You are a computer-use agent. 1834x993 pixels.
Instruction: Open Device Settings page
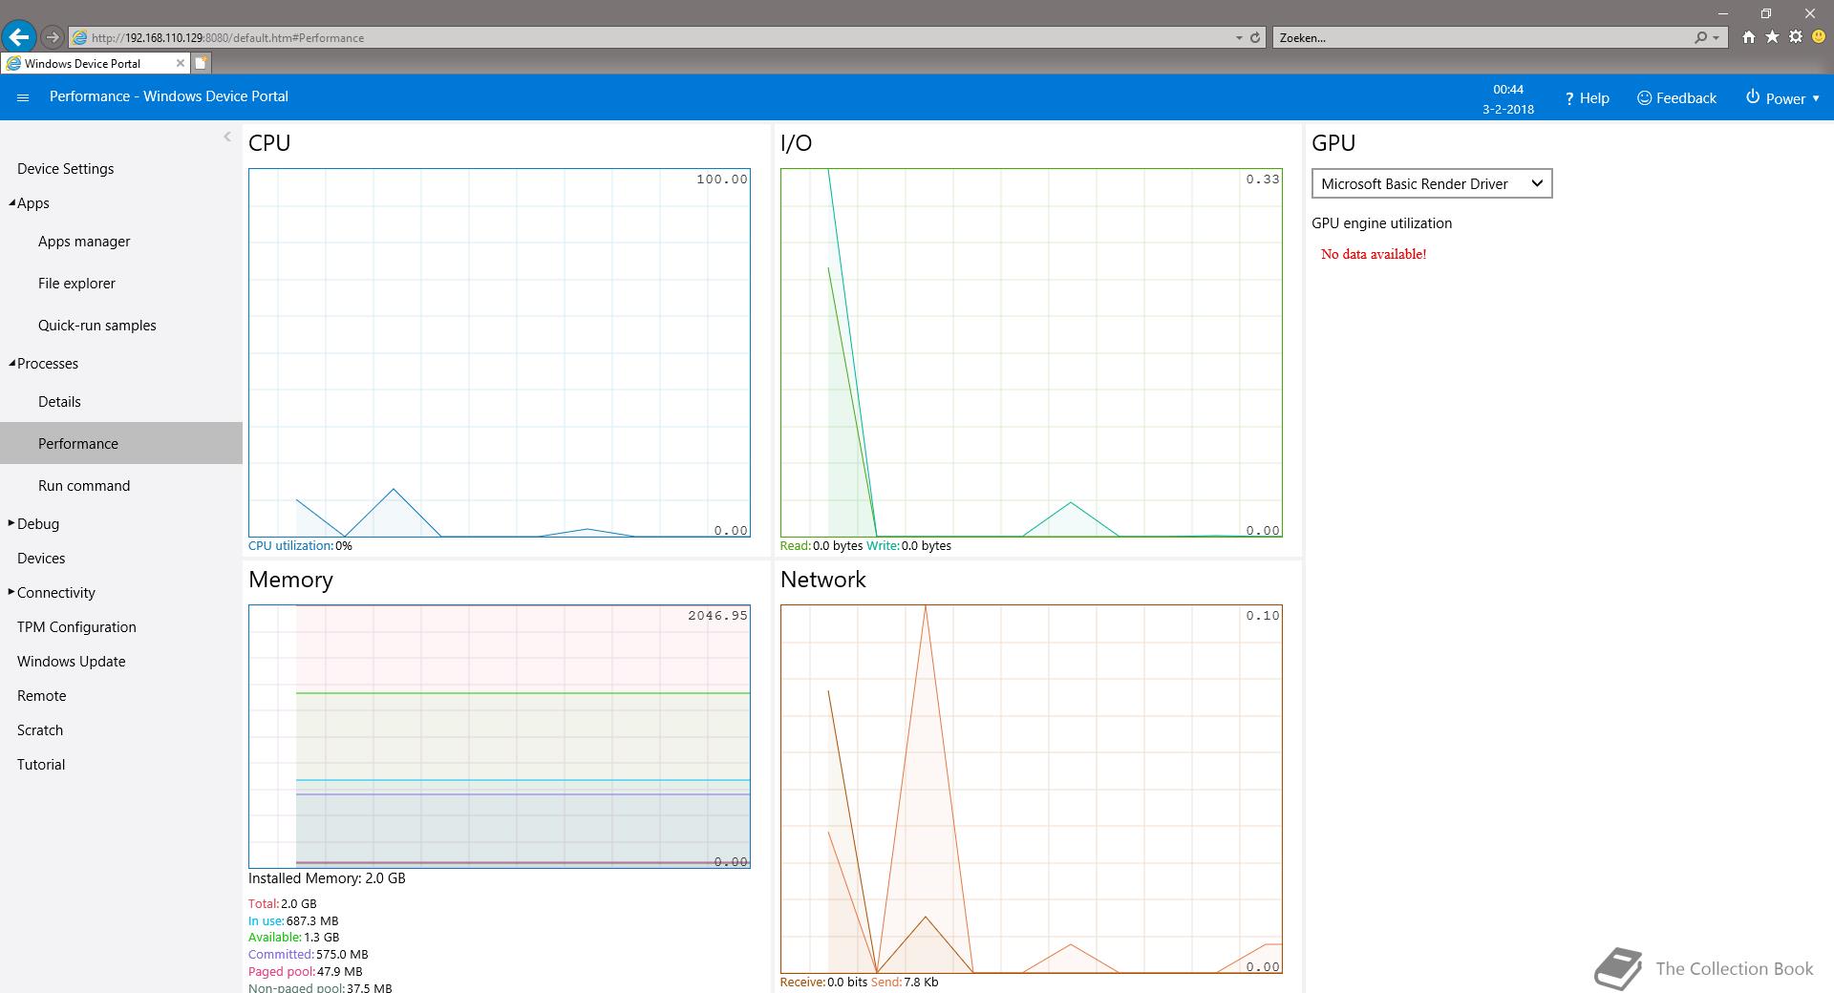(x=65, y=169)
